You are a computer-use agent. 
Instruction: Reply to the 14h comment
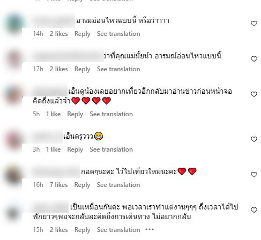click(83, 34)
